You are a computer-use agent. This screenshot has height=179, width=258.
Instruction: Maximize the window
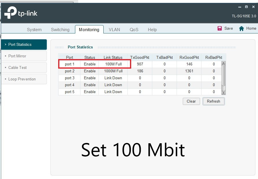(246, 7)
